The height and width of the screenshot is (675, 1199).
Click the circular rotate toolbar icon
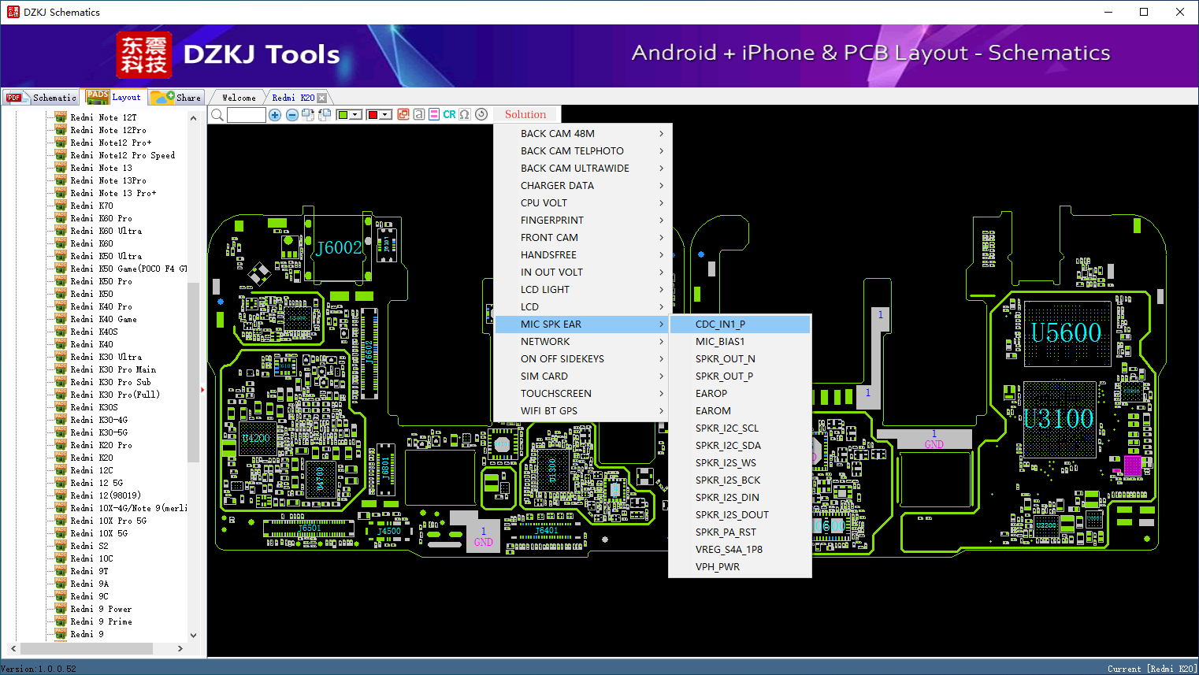(481, 115)
